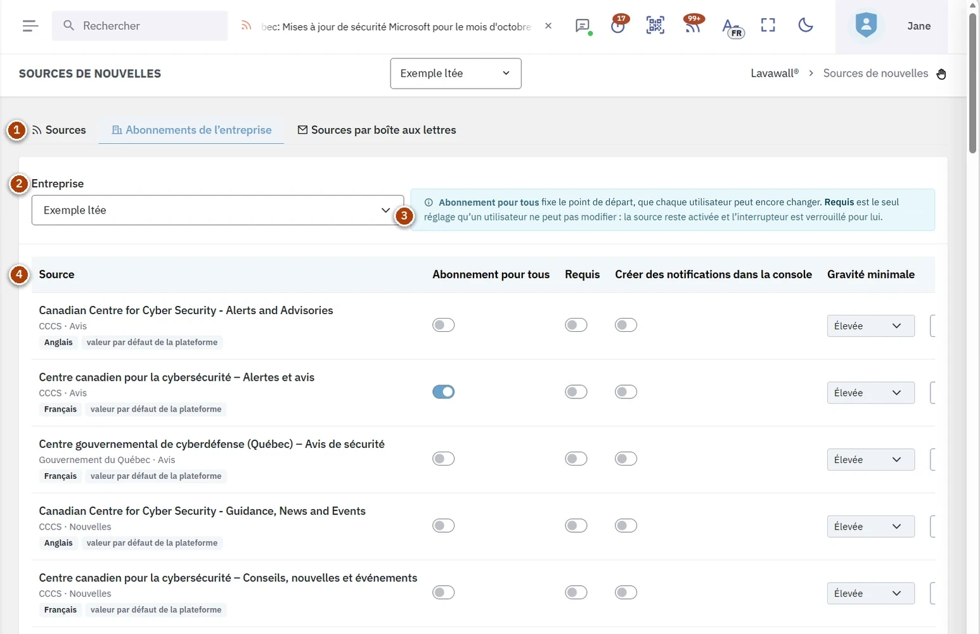Open the hamburger navigation menu

tap(30, 26)
